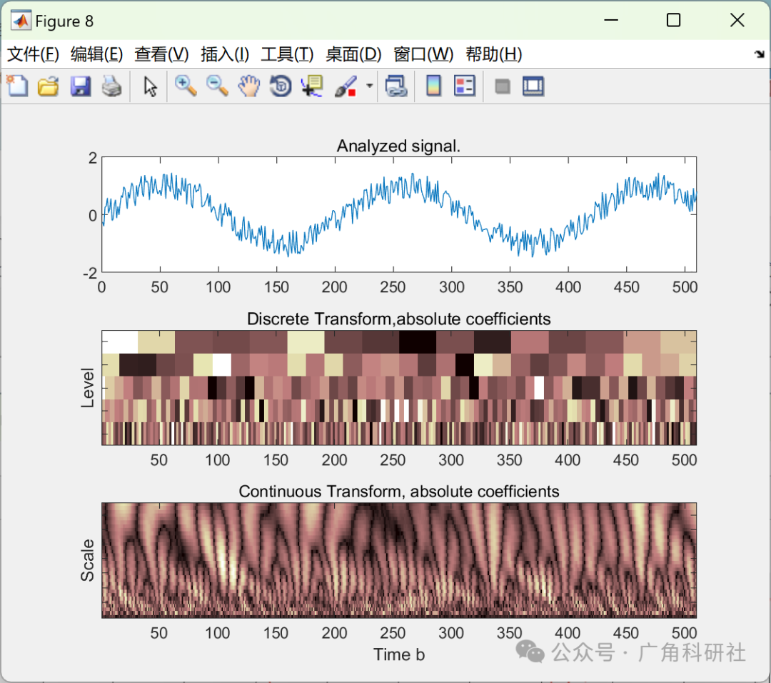
Task: Click the 'Discrete Transform,absolute coefficients' title
Action: point(398,319)
